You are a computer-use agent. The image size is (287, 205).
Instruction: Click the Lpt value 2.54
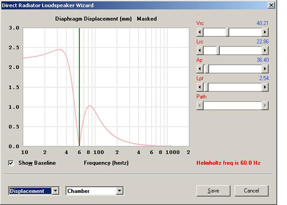264,78
